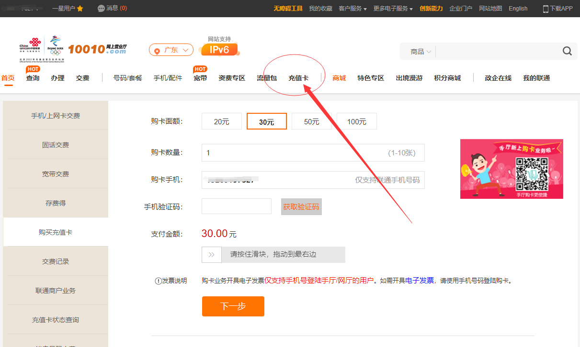
Task: Select 手机/上网卡交费 in sidebar
Action: pyautogui.click(x=56, y=116)
